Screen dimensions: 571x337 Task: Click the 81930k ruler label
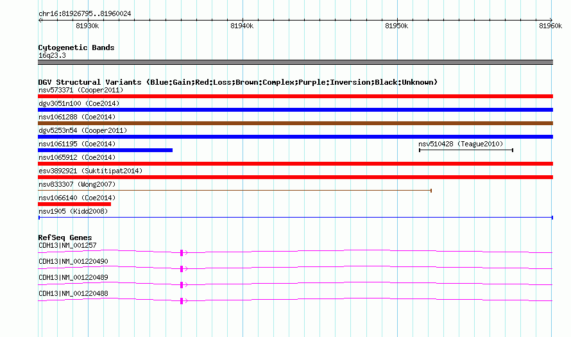tap(87, 26)
